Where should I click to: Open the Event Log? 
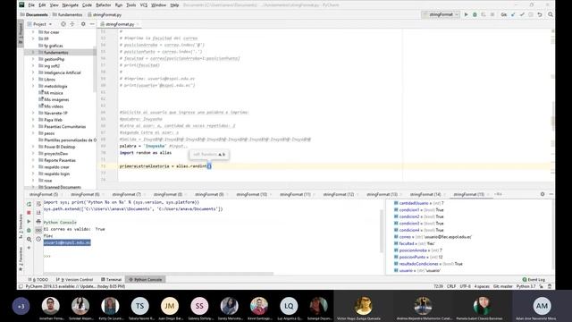[534, 279]
